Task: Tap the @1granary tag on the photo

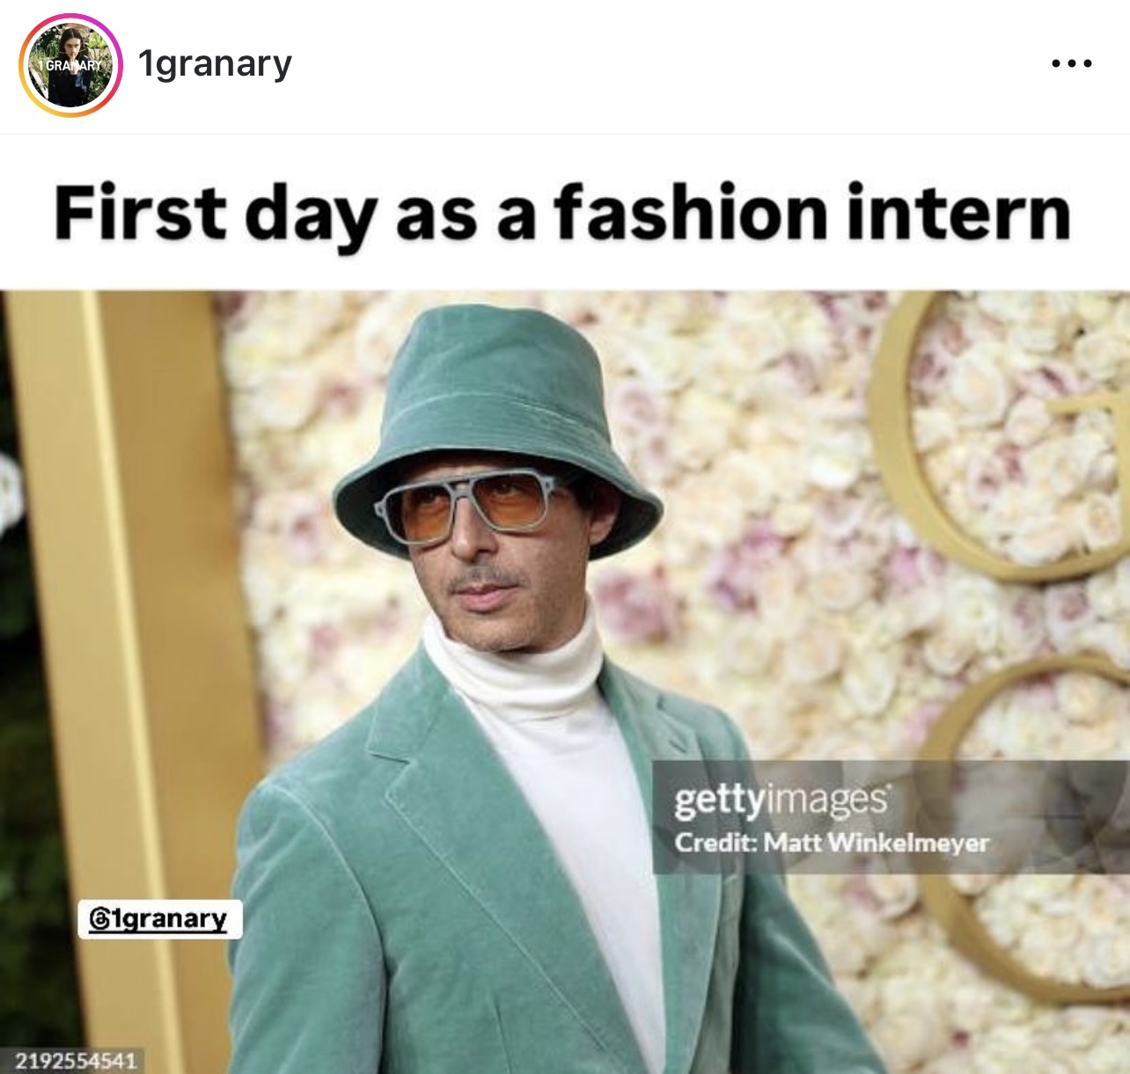Action: (x=160, y=919)
